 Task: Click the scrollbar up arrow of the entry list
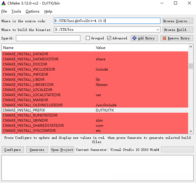coord(191,47)
